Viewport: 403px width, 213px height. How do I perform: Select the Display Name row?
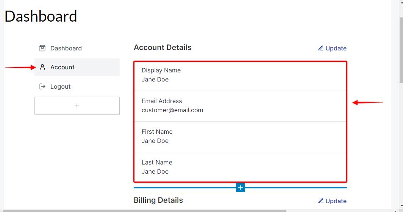(x=240, y=75)
